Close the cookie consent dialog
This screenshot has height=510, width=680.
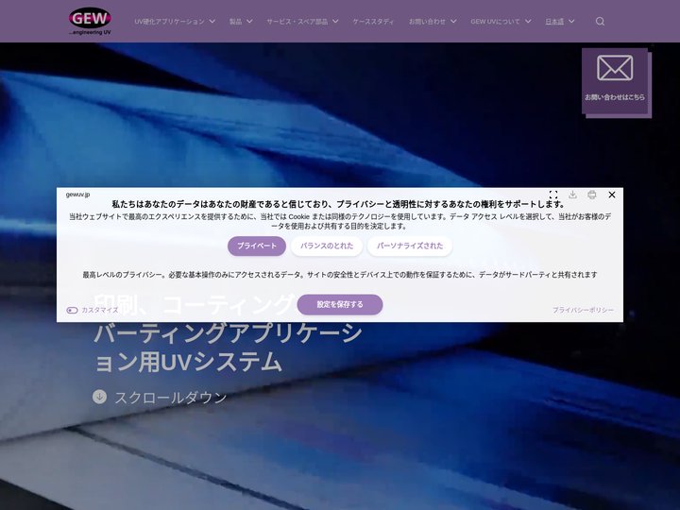pos(612,195)
